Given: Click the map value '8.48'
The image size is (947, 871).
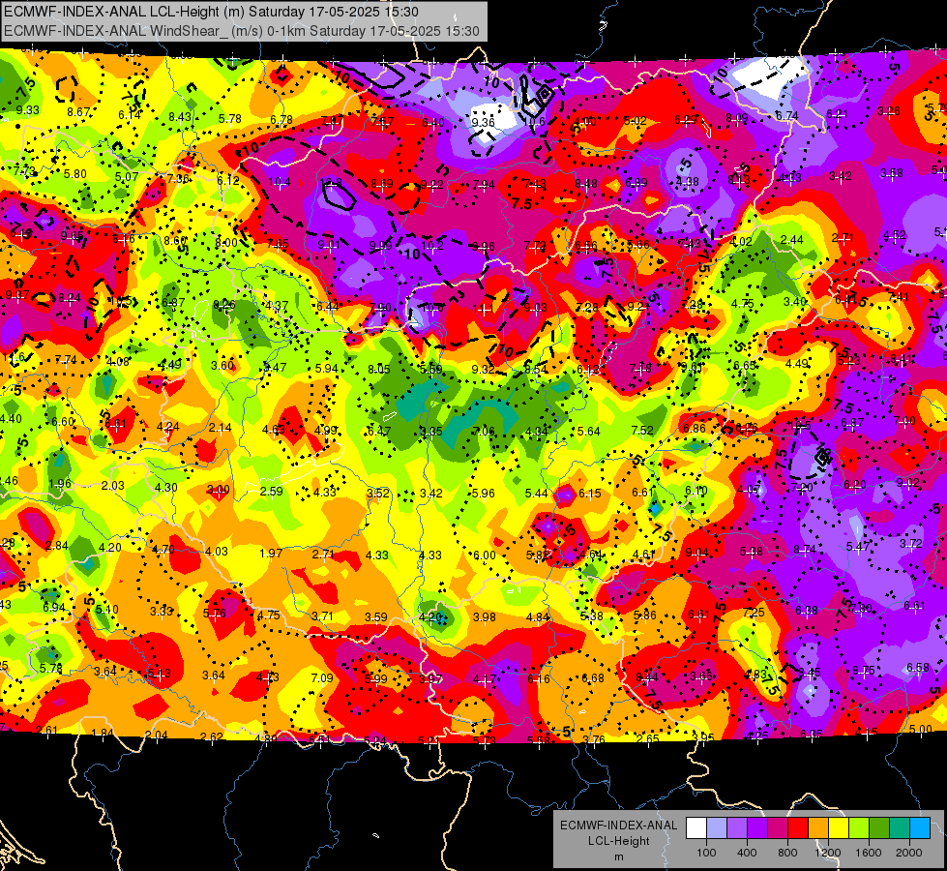Looking at the screenshot, I should (x=586, y=184).
